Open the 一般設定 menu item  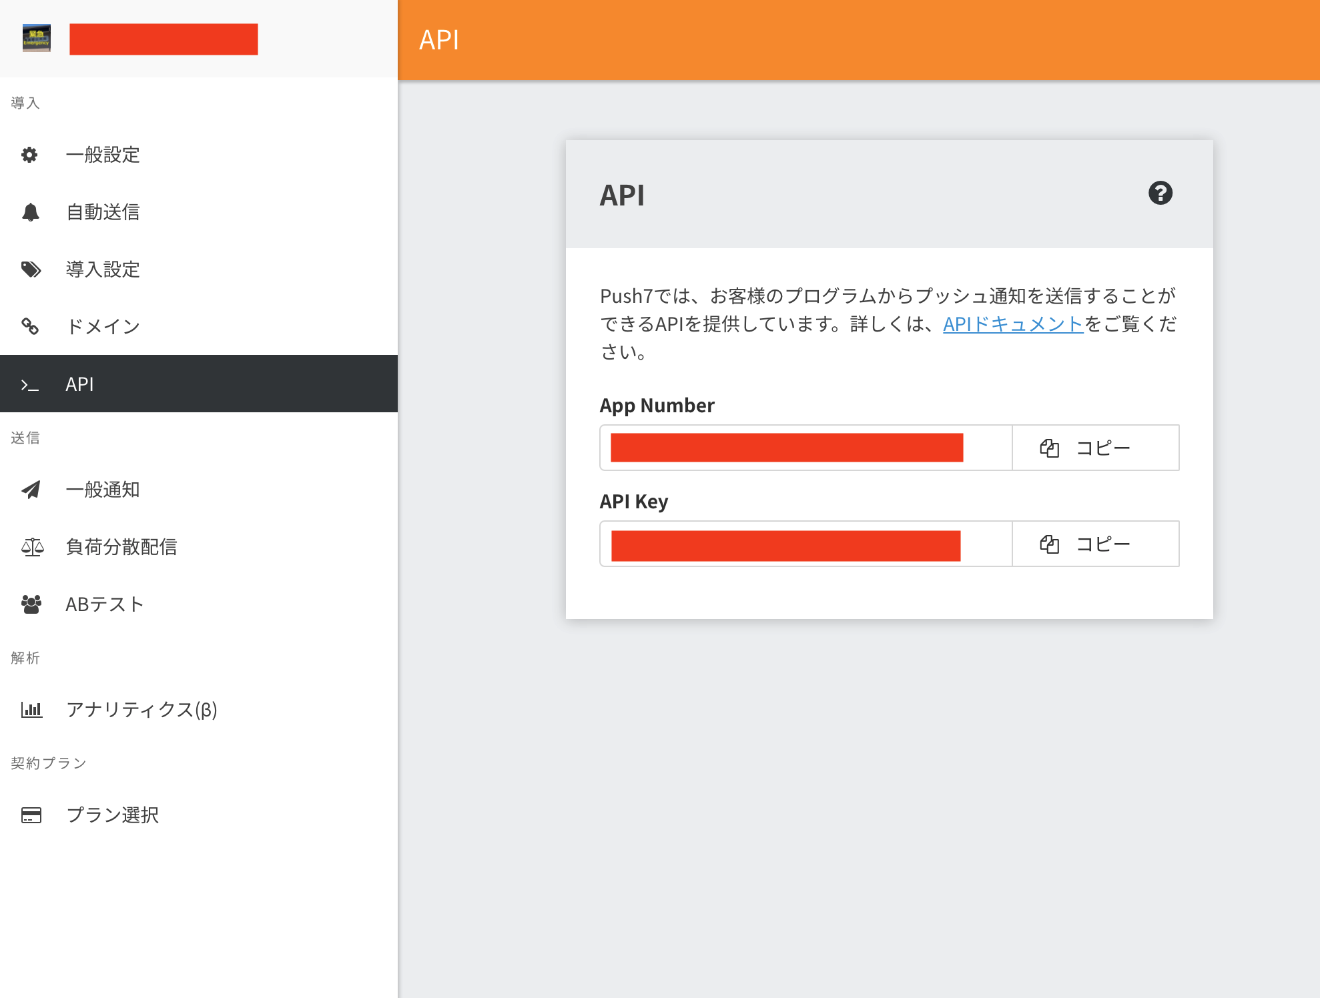(103, 155)
